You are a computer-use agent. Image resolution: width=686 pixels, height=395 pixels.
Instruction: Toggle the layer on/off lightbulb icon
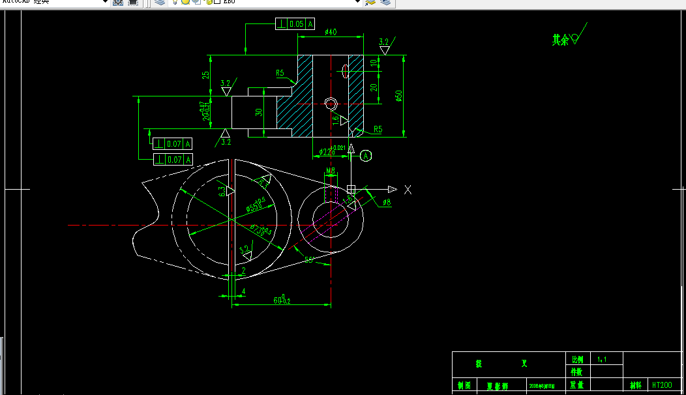(175, 2)
